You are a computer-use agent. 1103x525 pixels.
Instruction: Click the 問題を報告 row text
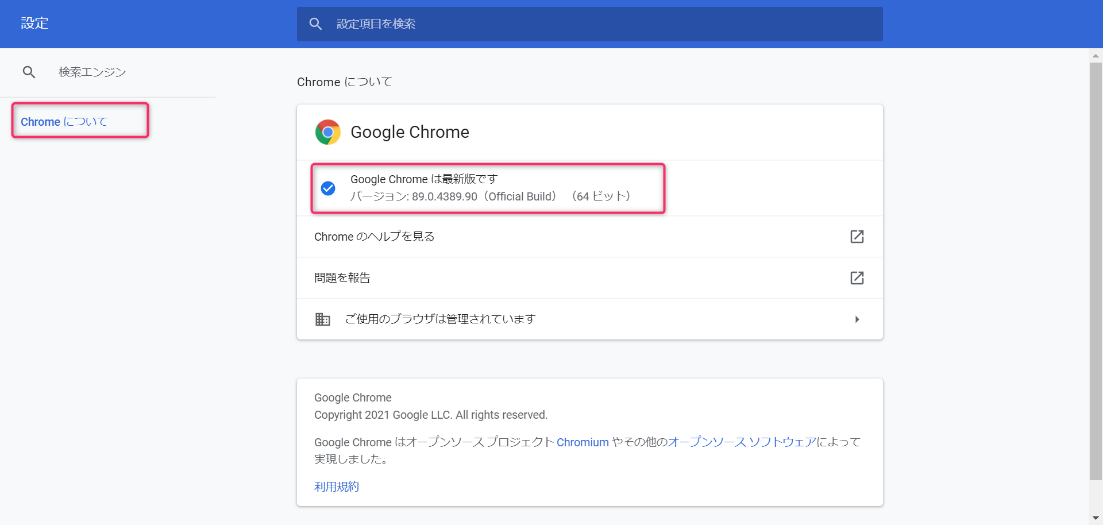click(342, 278)
